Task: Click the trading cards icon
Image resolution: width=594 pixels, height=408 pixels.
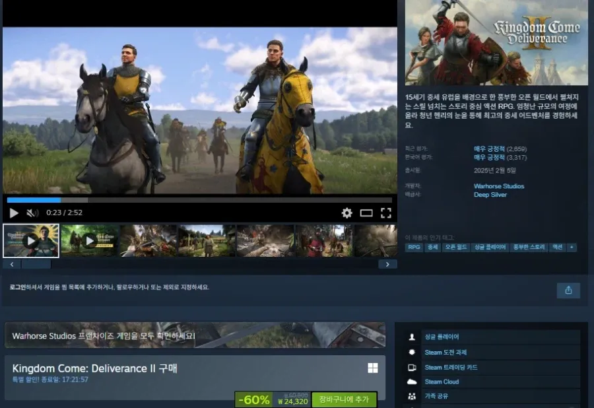Action: pyautogui.click(x=412, y=368)
